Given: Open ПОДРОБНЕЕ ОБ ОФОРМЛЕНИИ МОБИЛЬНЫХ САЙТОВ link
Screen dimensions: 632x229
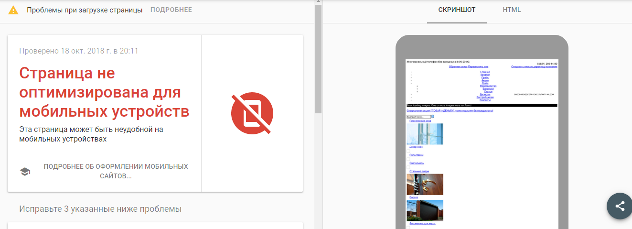Looking at the screenshot, I should (x=116, y=171).
